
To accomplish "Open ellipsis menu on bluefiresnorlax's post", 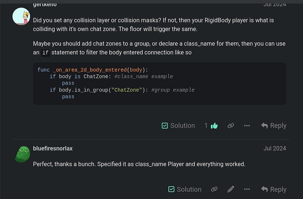I will click(247, 189).
